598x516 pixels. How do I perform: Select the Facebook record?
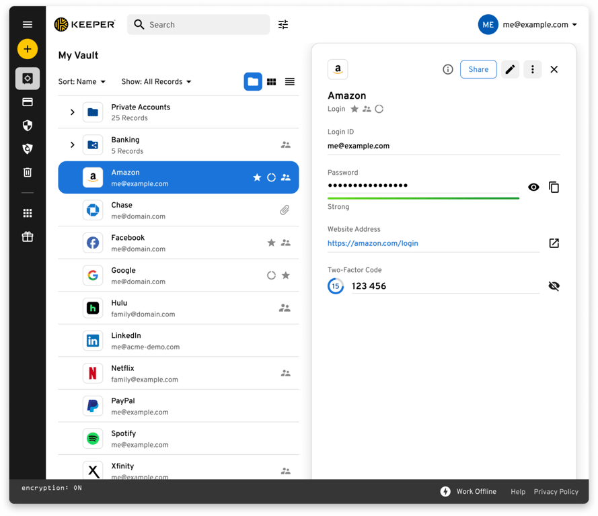coord(178,243)
